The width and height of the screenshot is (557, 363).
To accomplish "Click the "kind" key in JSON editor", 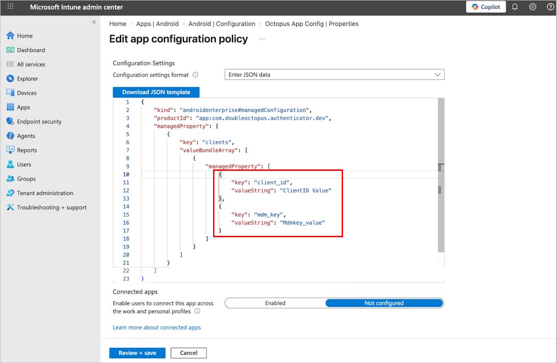I will pyautogui.click(x=162, y=110).
